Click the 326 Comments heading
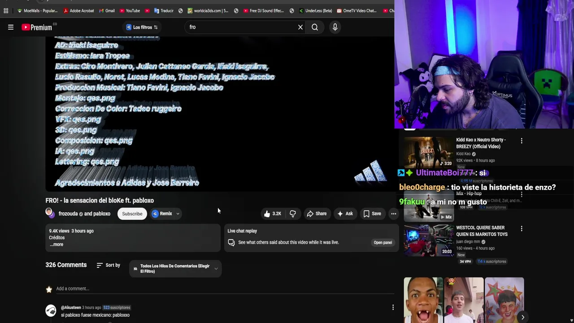 pyautogui.click(x=66, y=265)
